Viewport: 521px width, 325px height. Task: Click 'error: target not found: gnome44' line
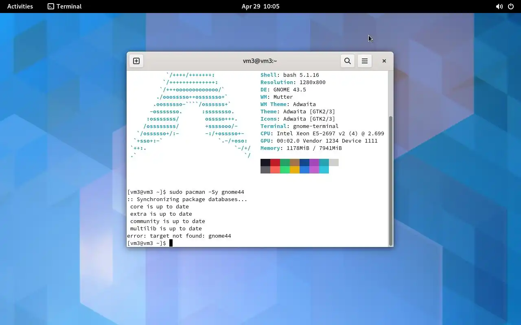(x=179, y=236)
